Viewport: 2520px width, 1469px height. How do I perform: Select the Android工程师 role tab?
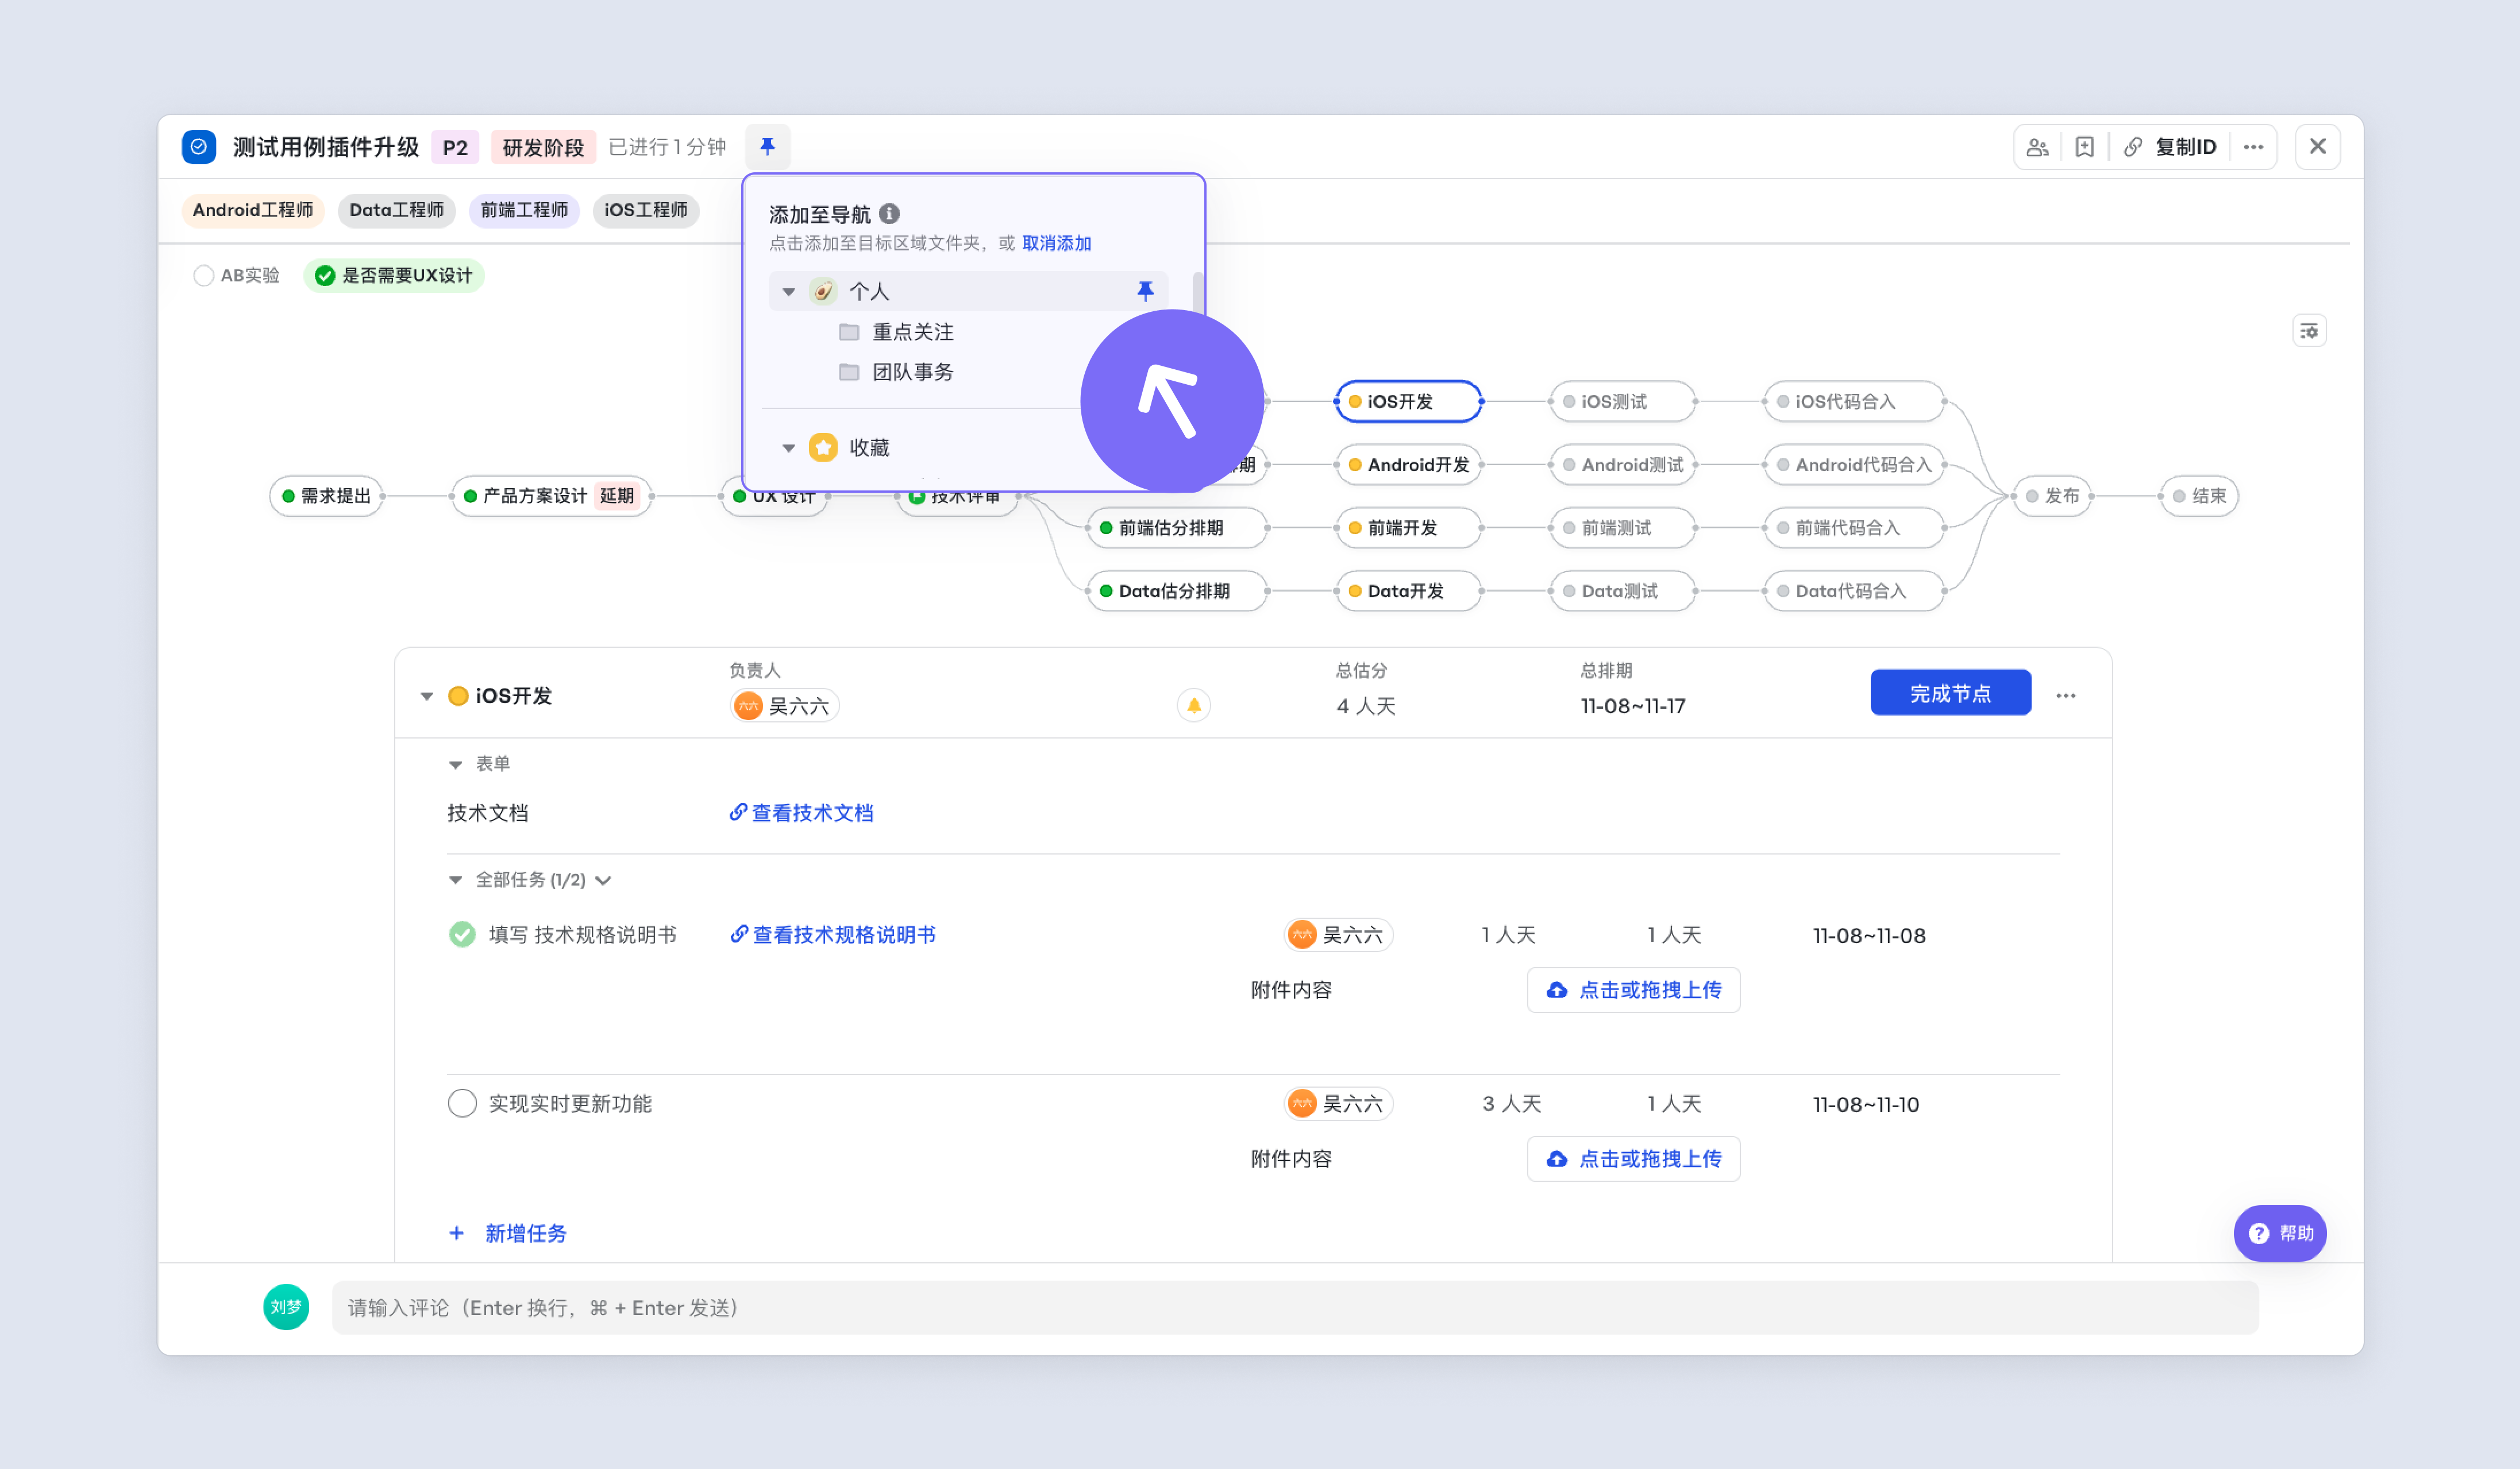pyautogui.click(x=253, y=211)
